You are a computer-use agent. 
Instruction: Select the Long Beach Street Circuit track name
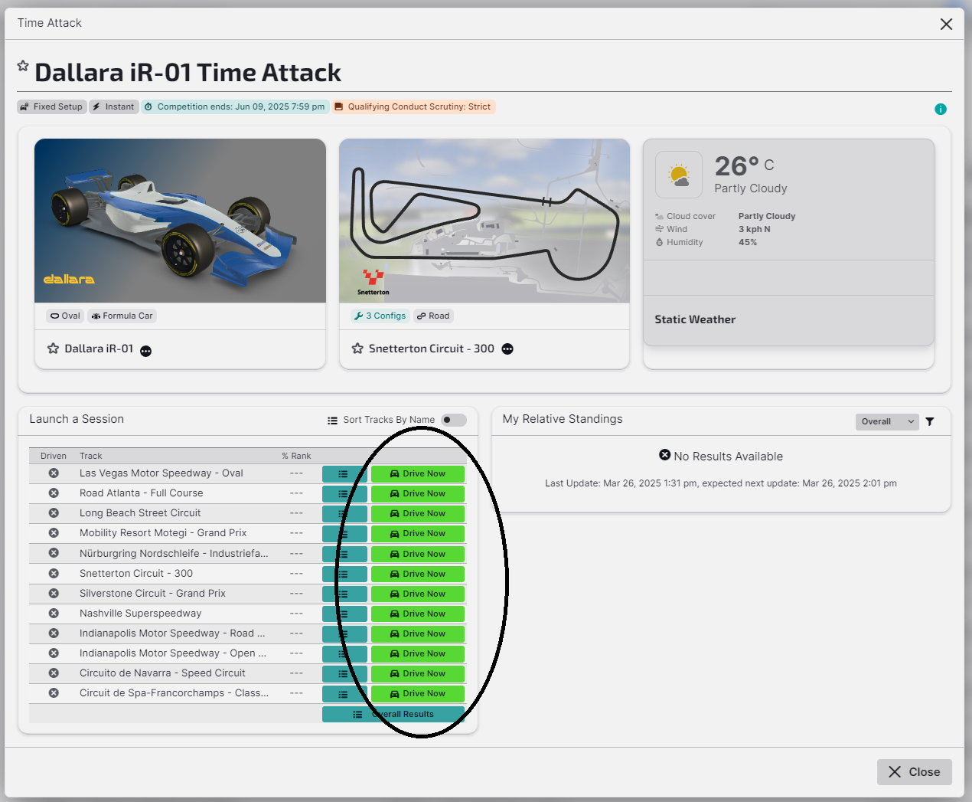(140, 513)
